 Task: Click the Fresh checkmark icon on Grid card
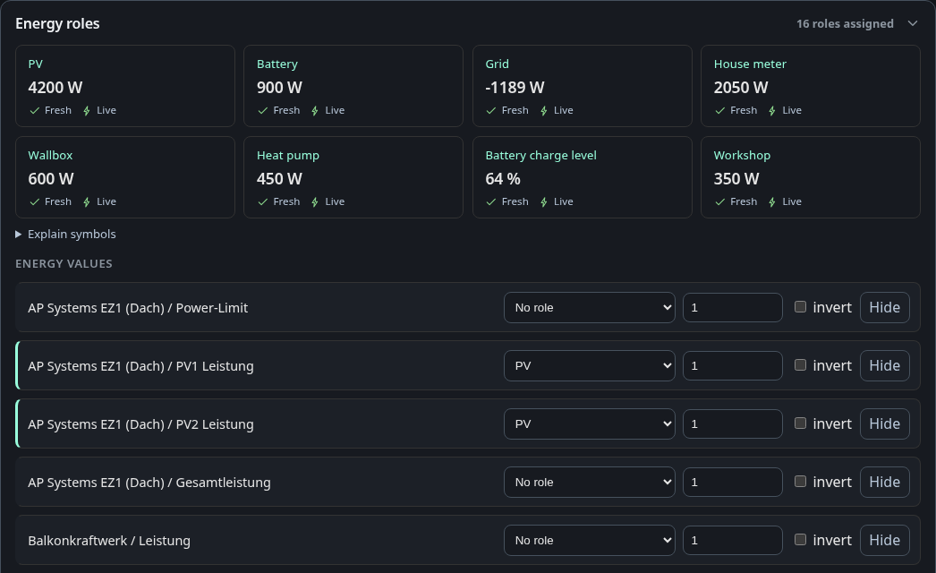pos(491,110)
